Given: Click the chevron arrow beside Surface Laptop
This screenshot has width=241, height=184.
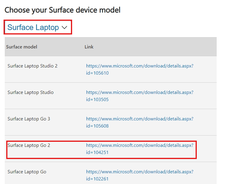Looking at the screenshot, I should click(x=64, y=28).
